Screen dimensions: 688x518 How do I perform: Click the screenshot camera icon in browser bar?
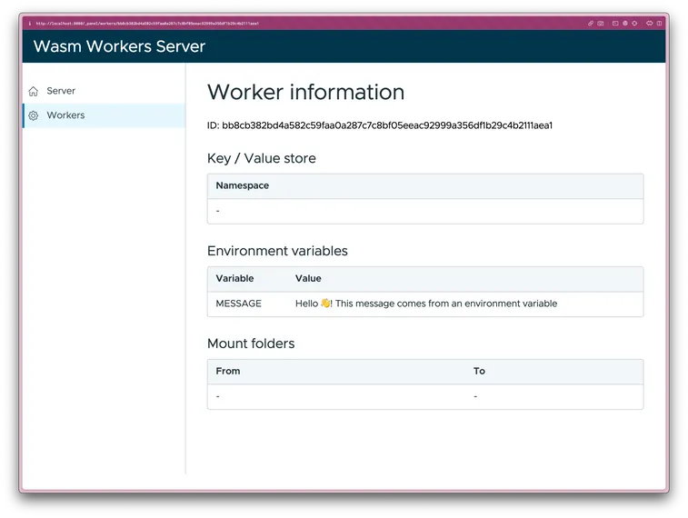click(x=601, y=24)
